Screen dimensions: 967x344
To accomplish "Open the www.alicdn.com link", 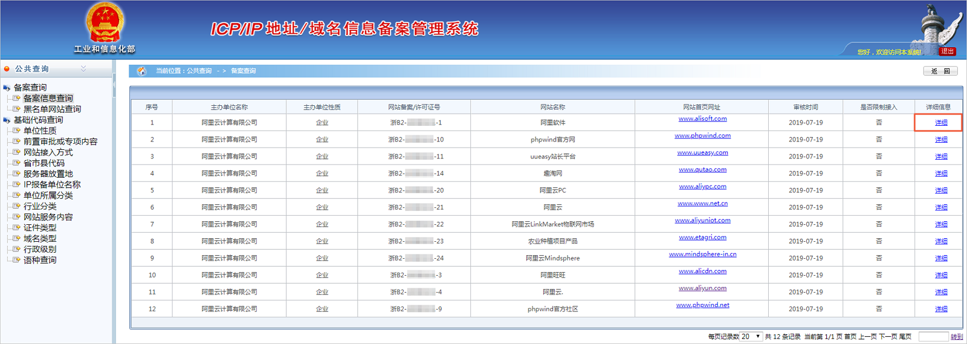I will pyautogui.click(x=702, y=271).
